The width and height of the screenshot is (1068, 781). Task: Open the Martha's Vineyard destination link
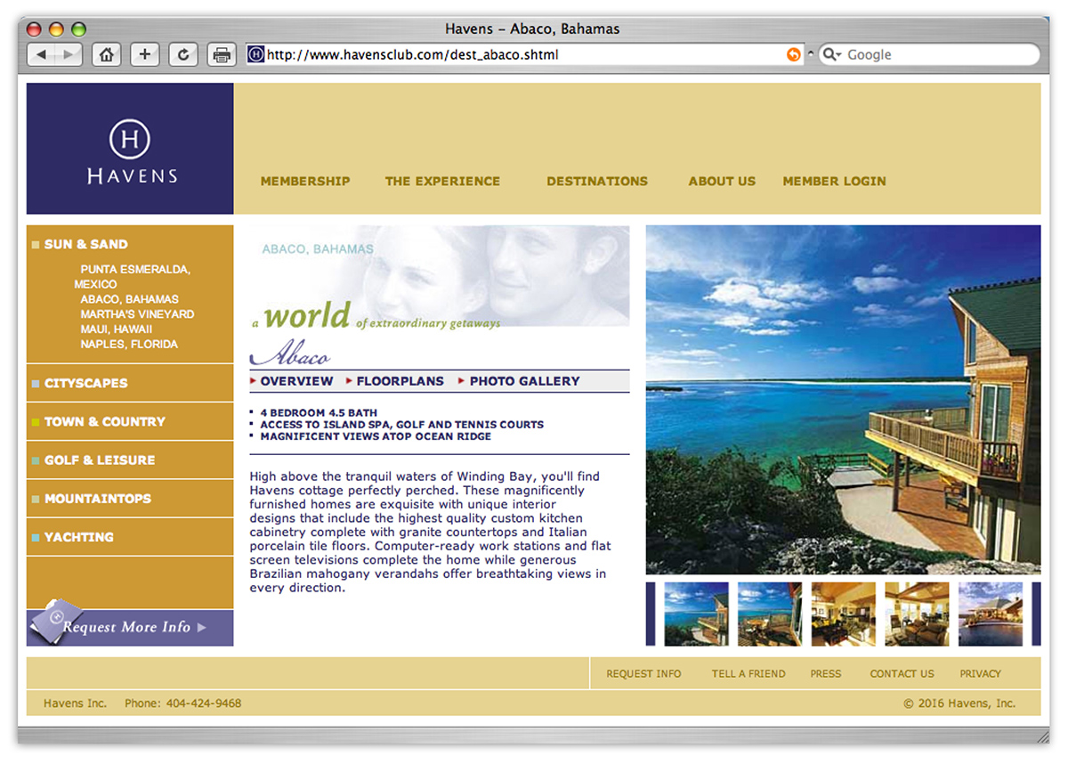(x=136, y=314)
